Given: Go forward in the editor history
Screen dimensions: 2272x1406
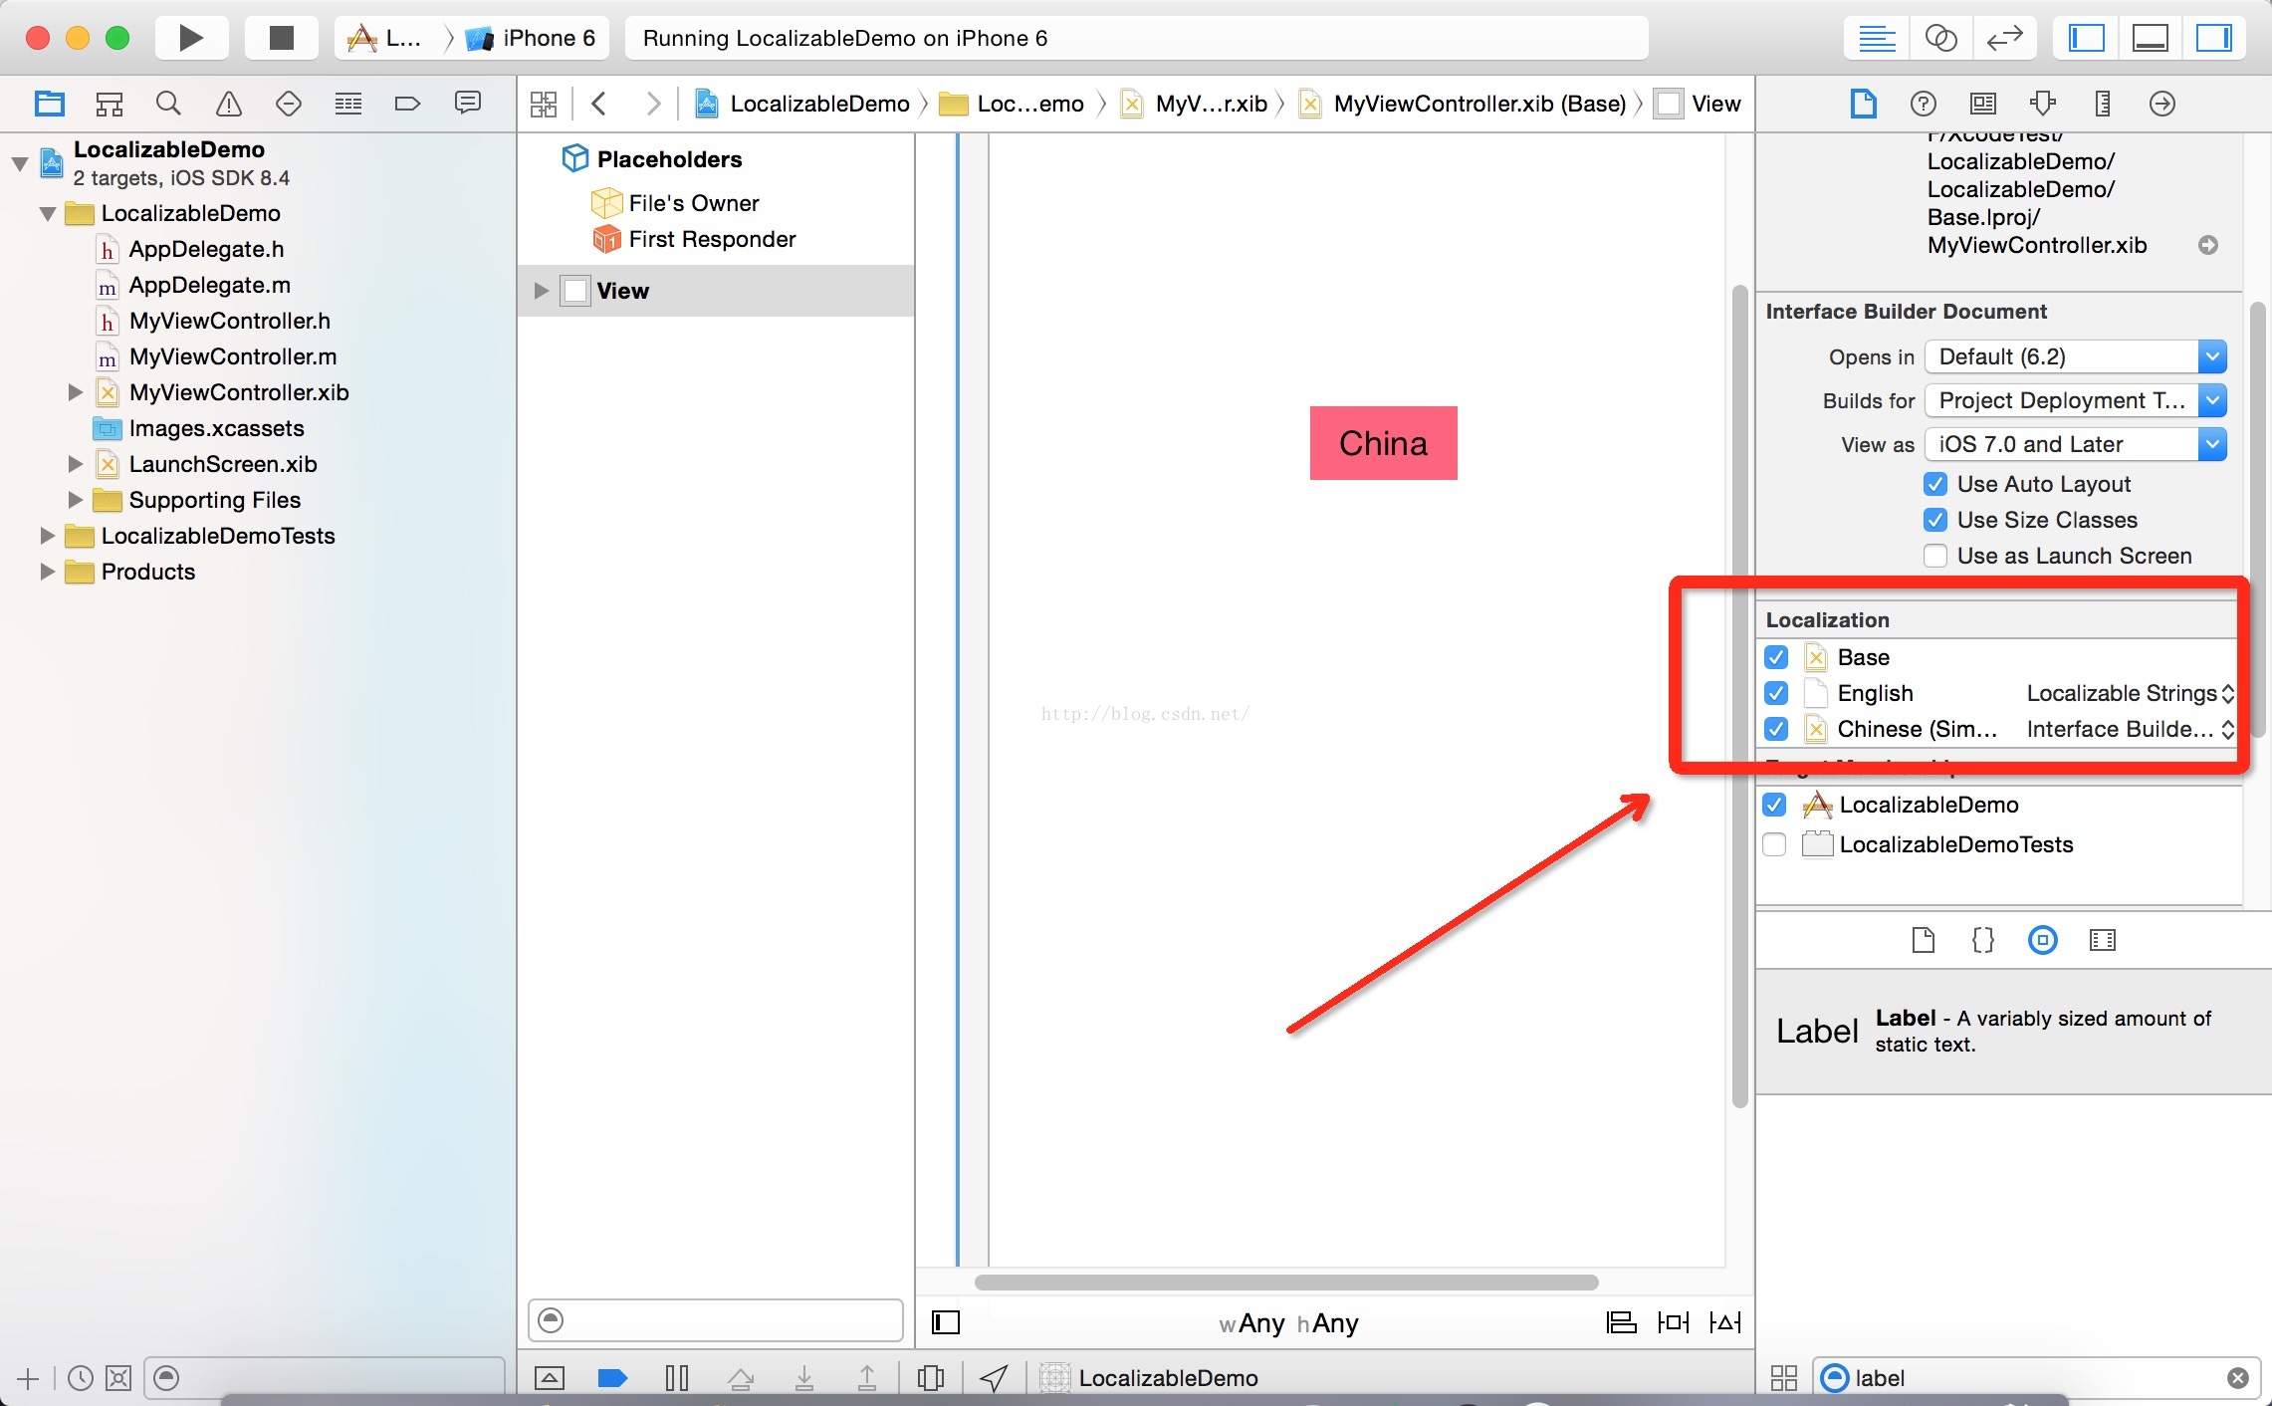Looking at the screenshot, I should [x=653, y=104].
